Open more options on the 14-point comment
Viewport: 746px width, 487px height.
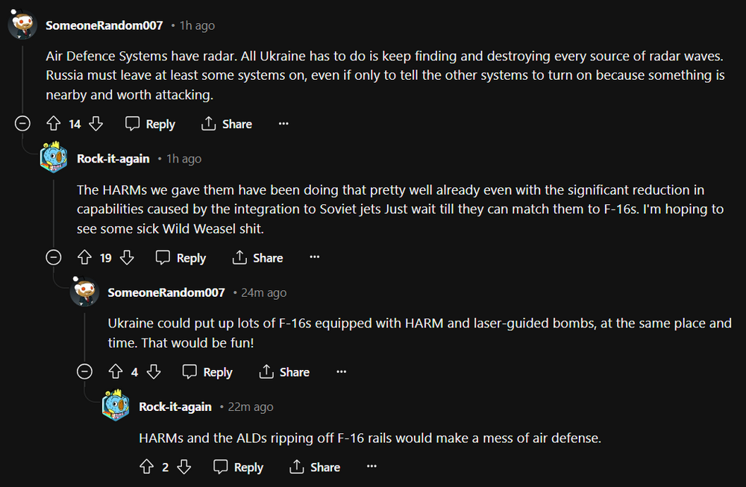(283, 124)
